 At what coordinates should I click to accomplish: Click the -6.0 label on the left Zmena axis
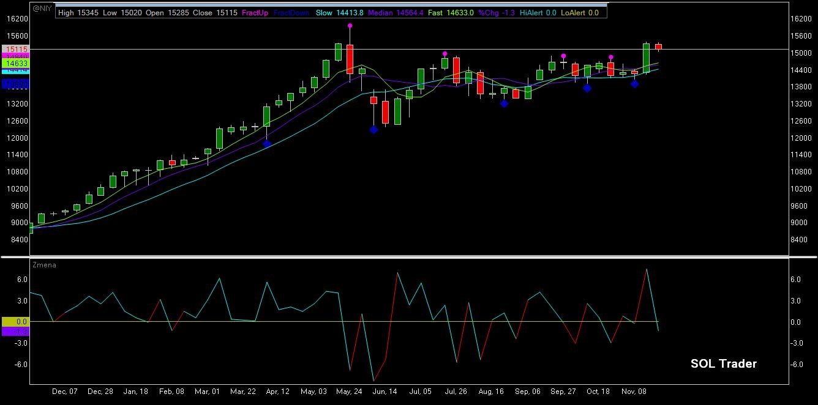22,365
